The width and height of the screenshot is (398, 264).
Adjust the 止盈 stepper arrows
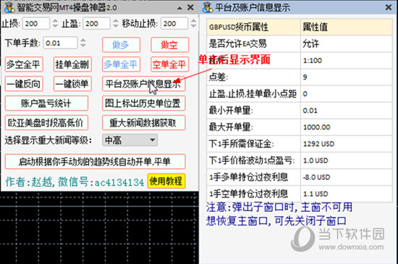click(116, 24)
